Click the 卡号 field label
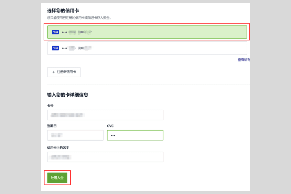Image resolution: width=291 pixels, height=194 pixels. [50, 106]
